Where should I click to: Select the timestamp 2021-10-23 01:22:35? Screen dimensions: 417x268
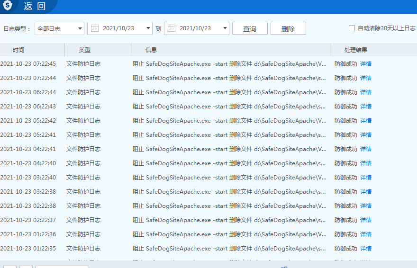28,249
